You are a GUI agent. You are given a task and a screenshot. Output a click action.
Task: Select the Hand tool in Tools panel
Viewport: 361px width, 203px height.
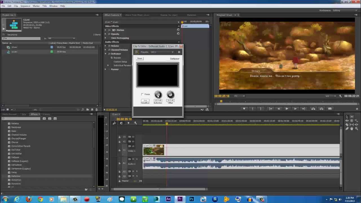click(352, 129)
